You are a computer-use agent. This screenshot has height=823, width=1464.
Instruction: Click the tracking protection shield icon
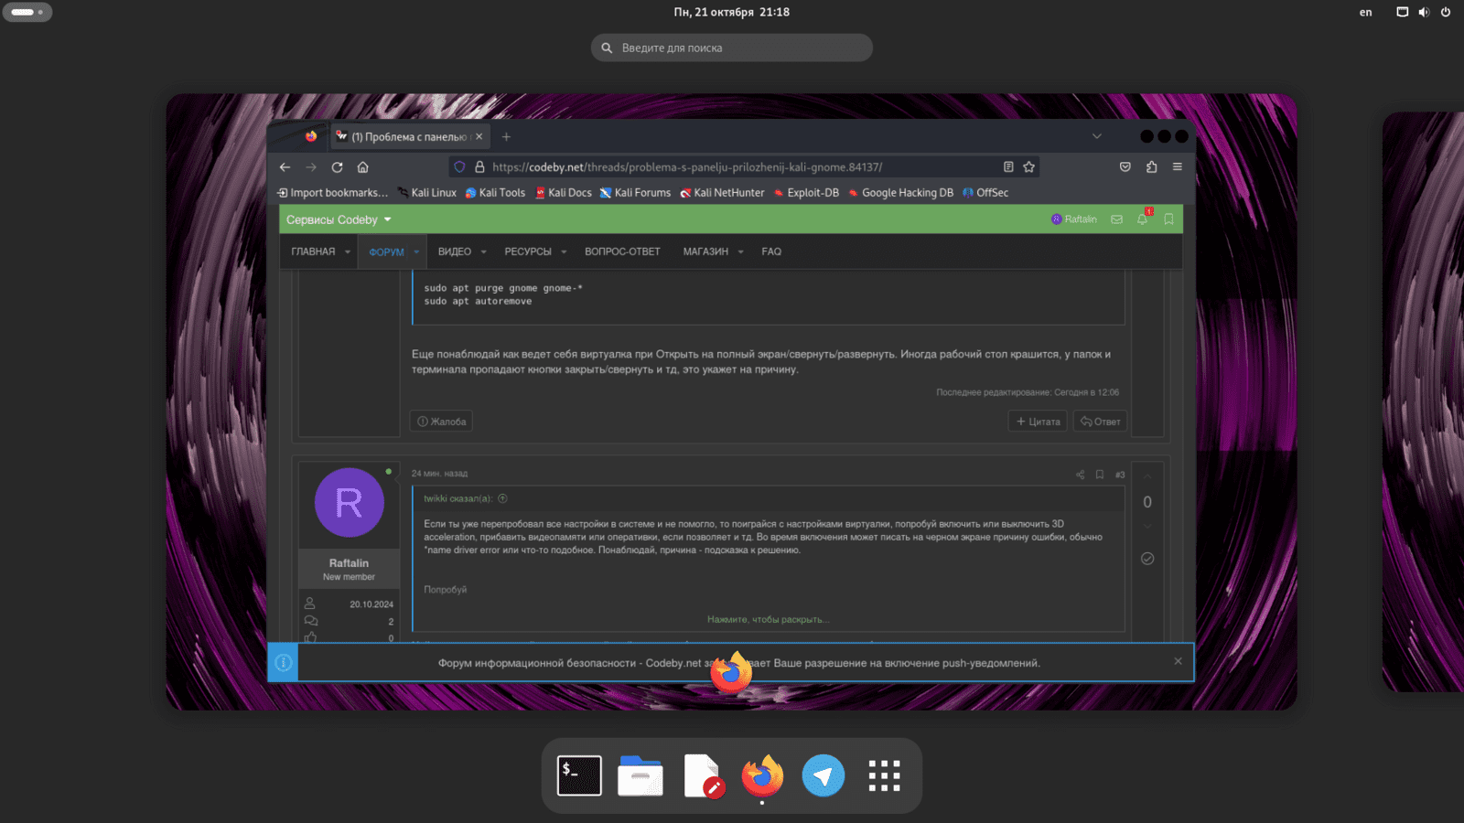coord(459,167)
